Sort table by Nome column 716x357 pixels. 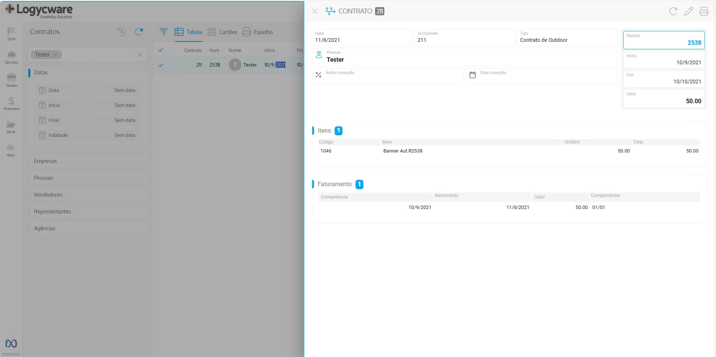[x=235, y=50]
